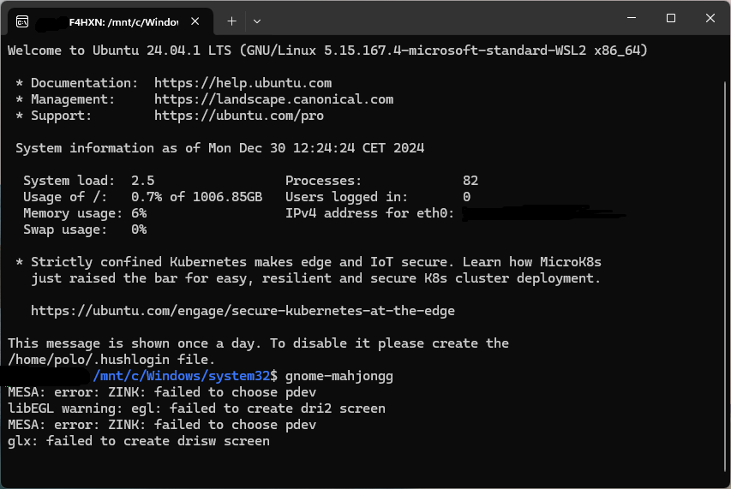The height and width of the screenshot is (489, 731).
Task: Open the secure-kubernetes-at-the-edge URL
Action: [243, 311]
